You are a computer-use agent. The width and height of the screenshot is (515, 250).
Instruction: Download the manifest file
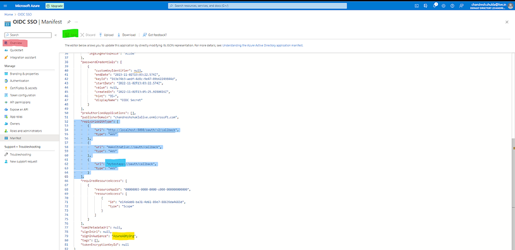[127, 35]
